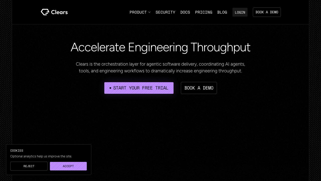The width and height of the screenshot is (321, 181).
Task: Click the optional analytics help text
Action: (41, 156)
